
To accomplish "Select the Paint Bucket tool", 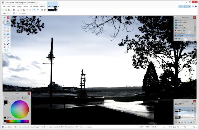I will [5, 34].
